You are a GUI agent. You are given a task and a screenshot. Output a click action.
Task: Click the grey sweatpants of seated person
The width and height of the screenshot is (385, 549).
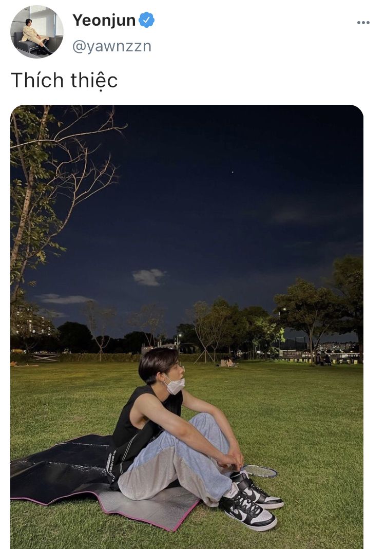coord(175,462)
